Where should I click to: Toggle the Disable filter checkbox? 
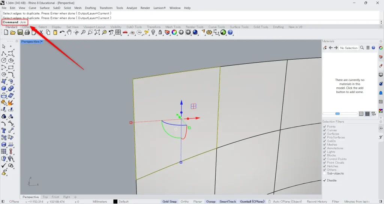pos(324,180)
